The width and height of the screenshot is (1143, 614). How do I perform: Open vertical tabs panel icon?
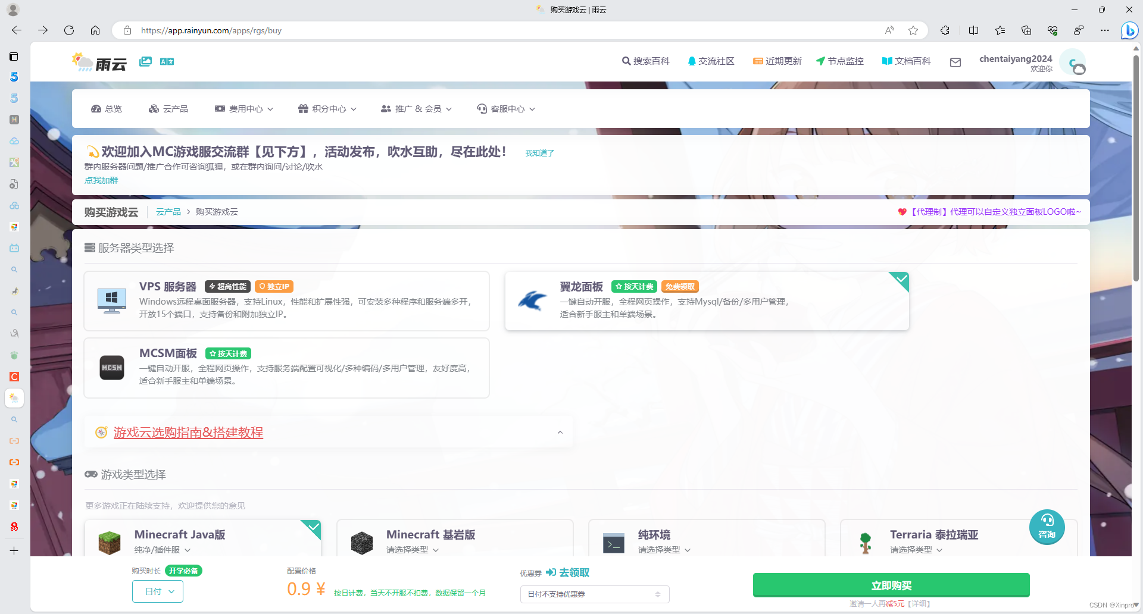click(x=14, y=57)
